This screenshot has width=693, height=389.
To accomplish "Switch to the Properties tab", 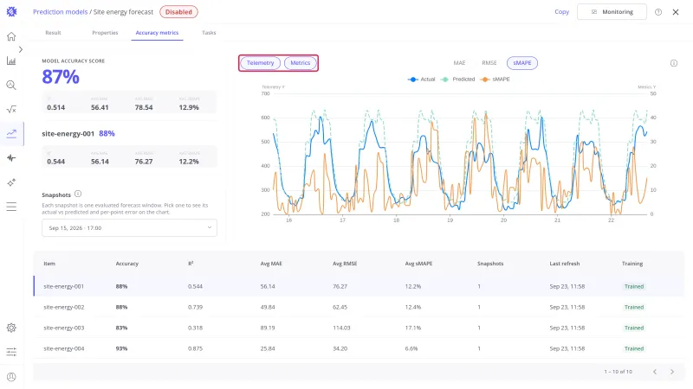I will coord(105,33).
